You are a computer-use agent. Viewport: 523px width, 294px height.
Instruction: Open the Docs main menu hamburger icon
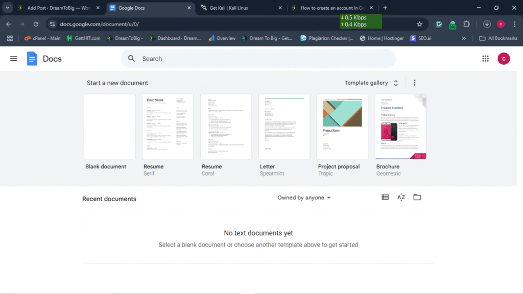click(14, 59)
